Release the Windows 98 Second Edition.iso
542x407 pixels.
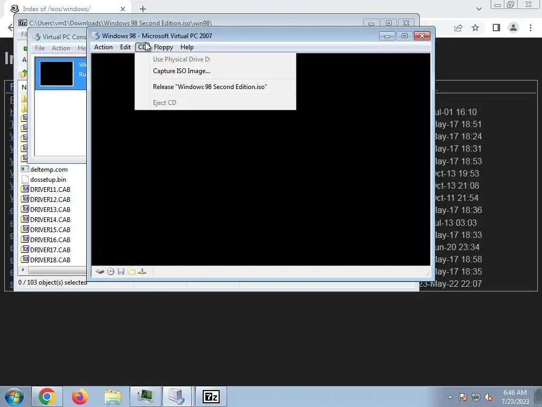click(x=210, y=87)
